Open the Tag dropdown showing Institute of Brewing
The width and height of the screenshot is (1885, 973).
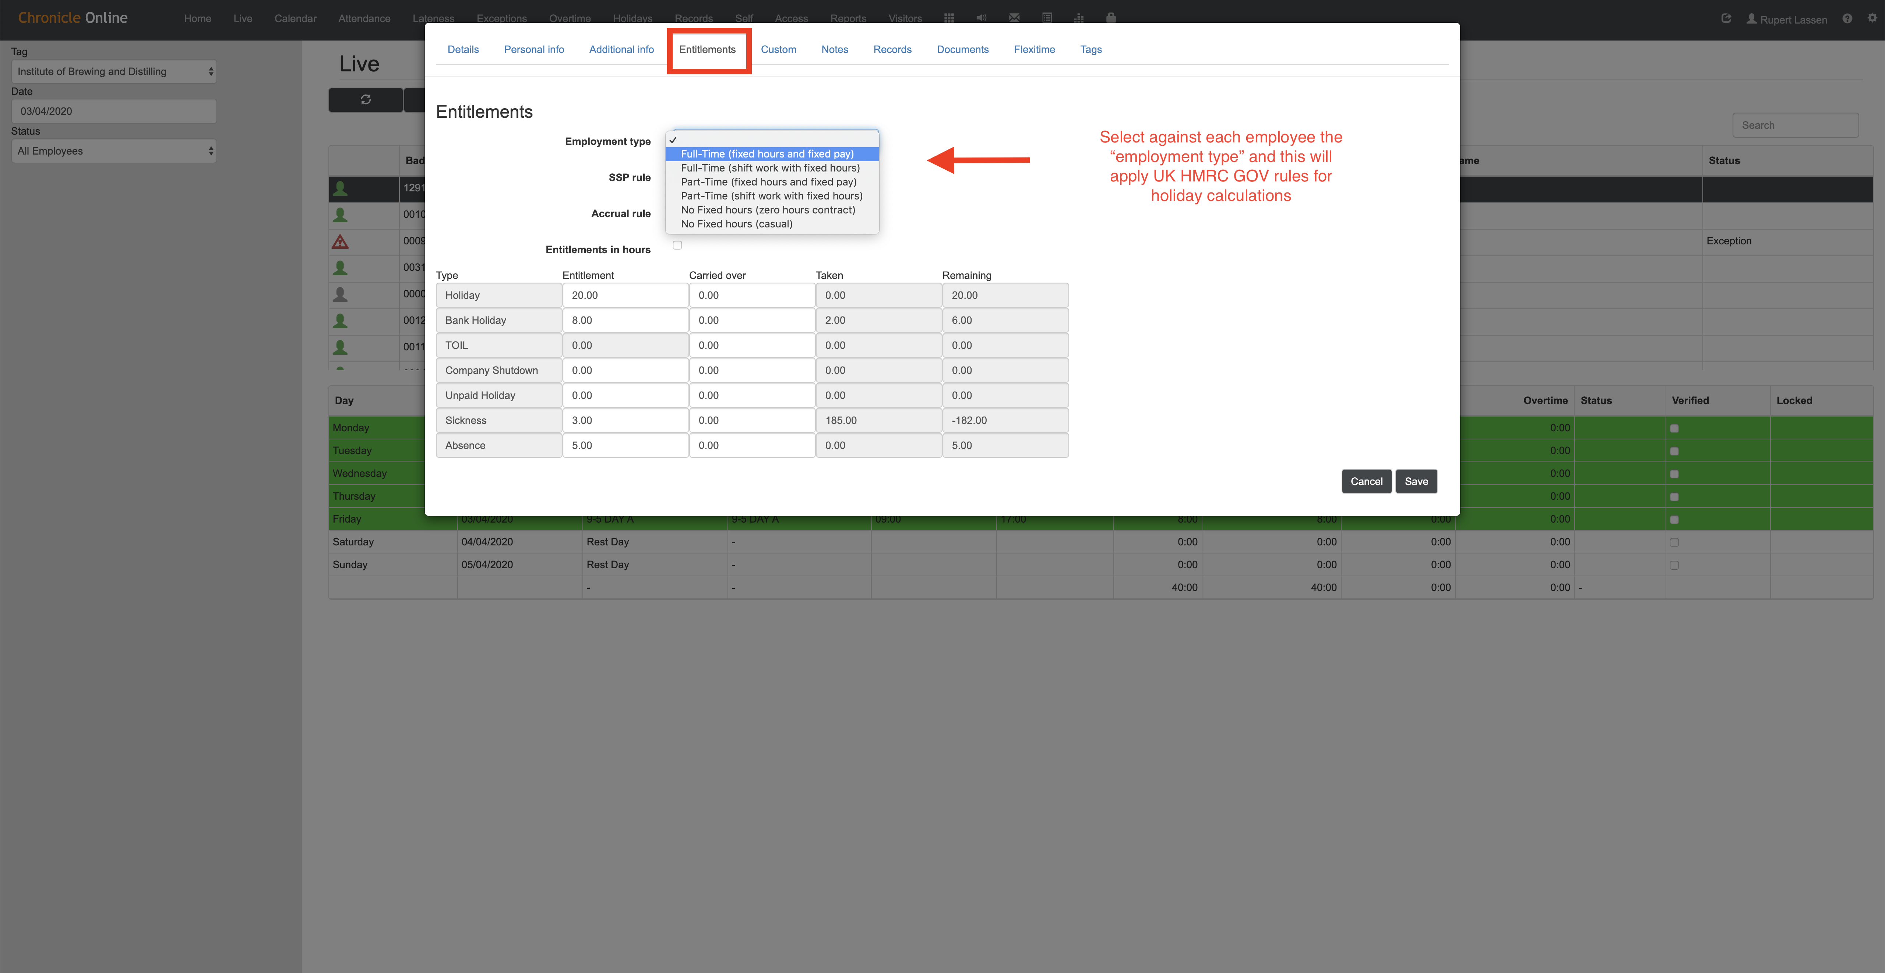point(113,71)
